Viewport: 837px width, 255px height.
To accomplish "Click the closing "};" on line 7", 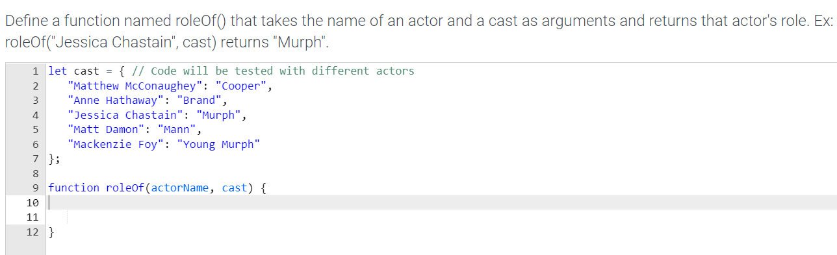I will (55, 159).
